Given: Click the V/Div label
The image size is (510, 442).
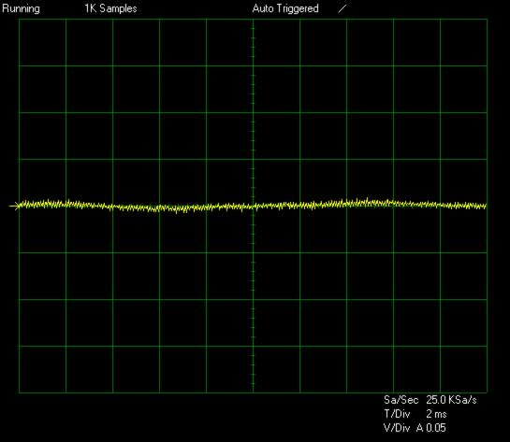Looking at the screenshot, I should (397, 428).
